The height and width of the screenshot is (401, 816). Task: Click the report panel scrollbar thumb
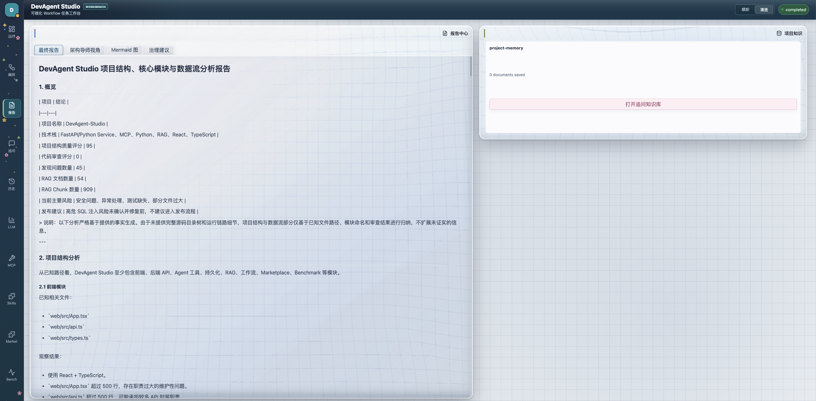tap(471, 66)
